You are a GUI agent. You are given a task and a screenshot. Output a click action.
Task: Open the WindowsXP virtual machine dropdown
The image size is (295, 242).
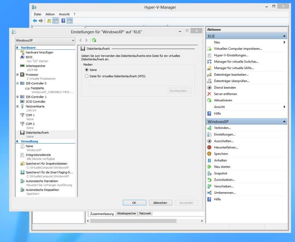pos(45,40)
